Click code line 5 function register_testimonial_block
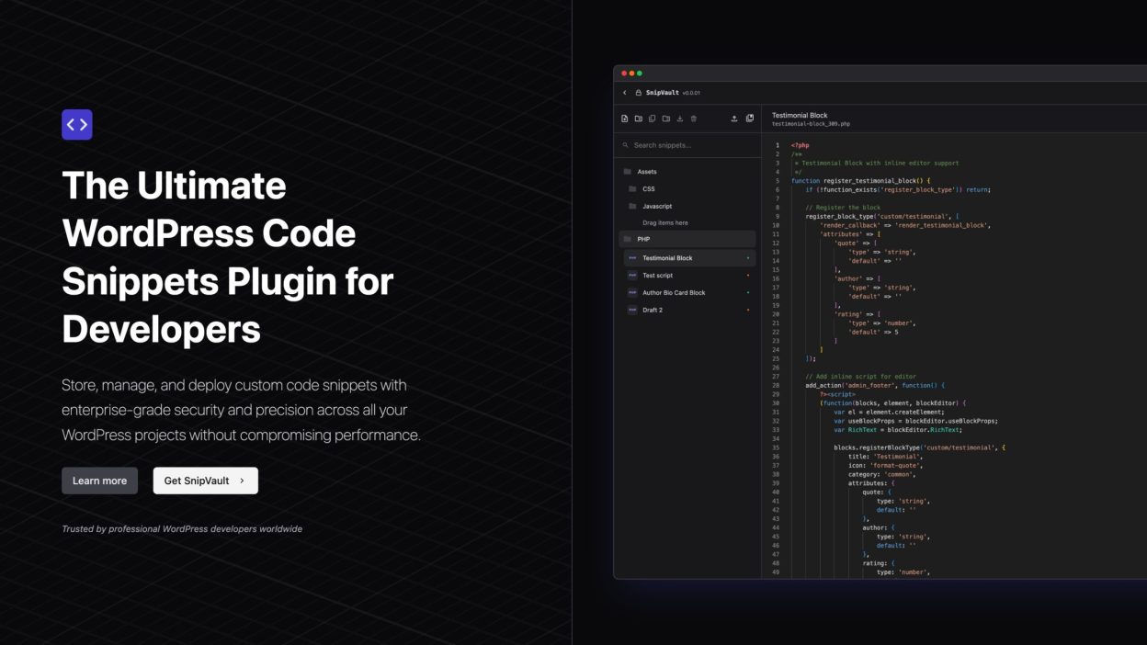The width and height of the screenshot is (1147, 645). click(861, 181)
